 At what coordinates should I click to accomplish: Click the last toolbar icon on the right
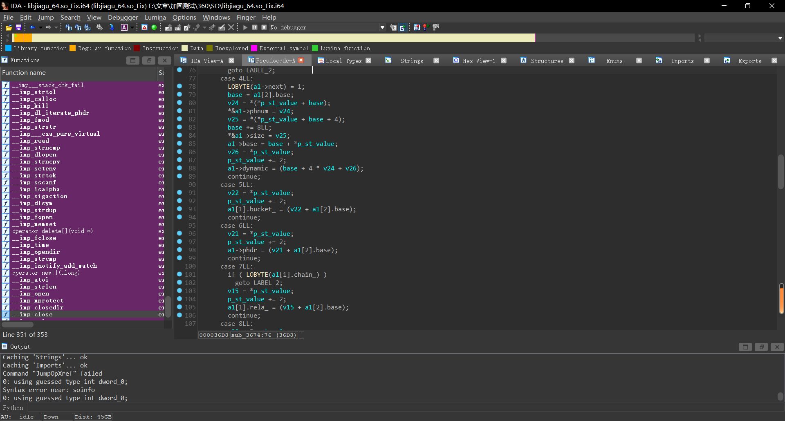coord(436,27)
